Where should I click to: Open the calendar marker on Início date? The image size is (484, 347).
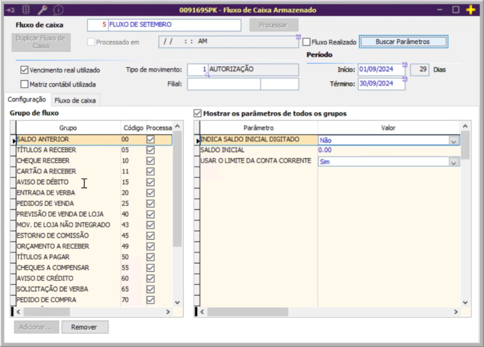pos(405,64)
